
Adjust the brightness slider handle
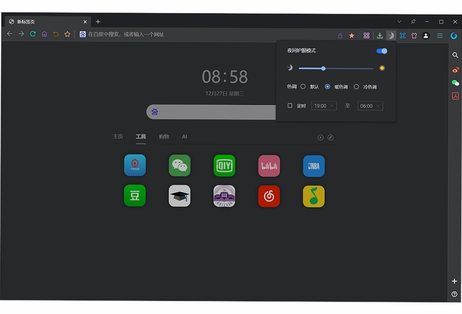[x=323, y=68]
